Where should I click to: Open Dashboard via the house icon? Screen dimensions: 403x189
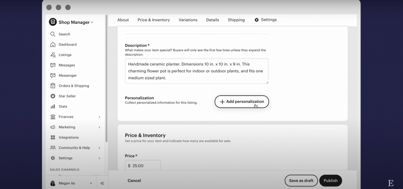pos(53,45)
